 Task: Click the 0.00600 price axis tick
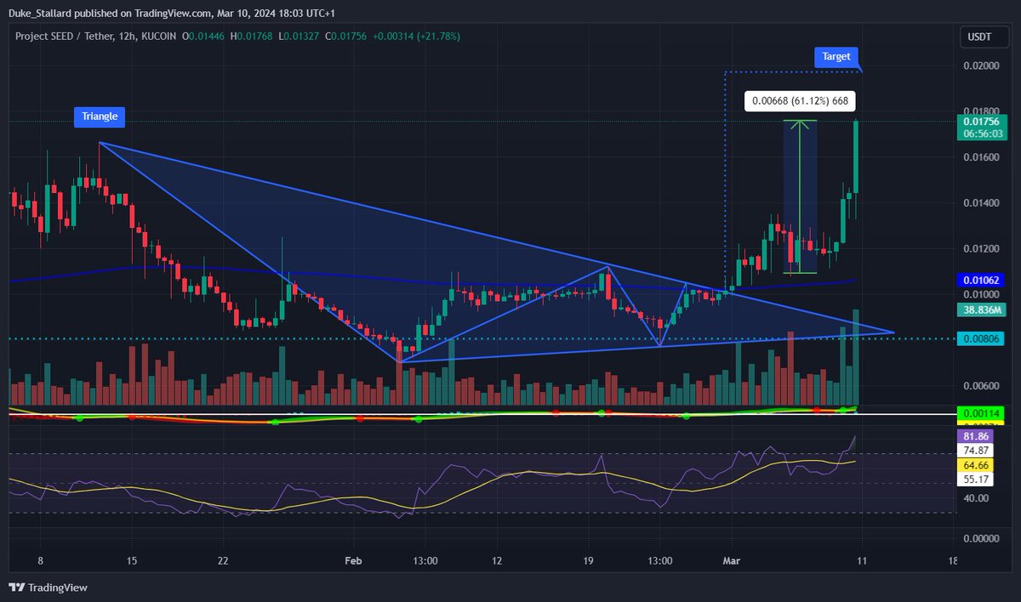click(x=982, y=386)
